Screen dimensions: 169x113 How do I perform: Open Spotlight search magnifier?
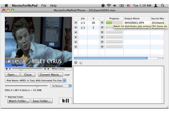point(163,6)
